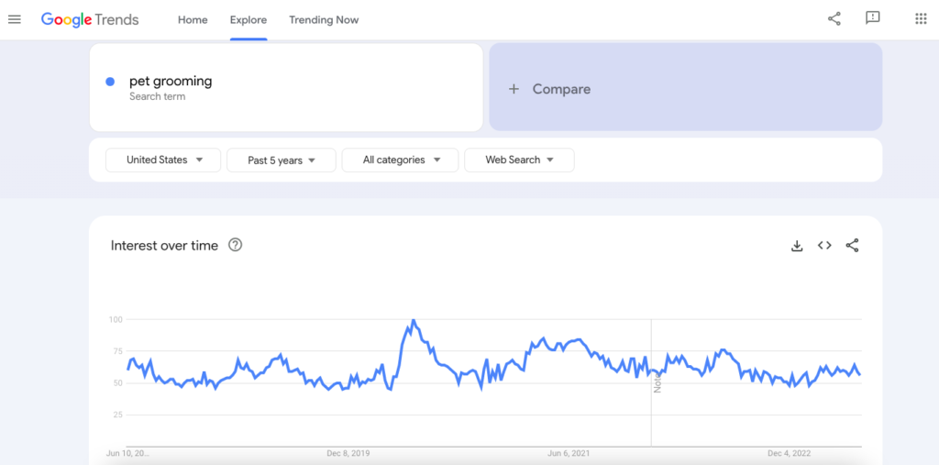939x465 pixels.
Task: Open the Google apps grid
Action: (921, 19)
